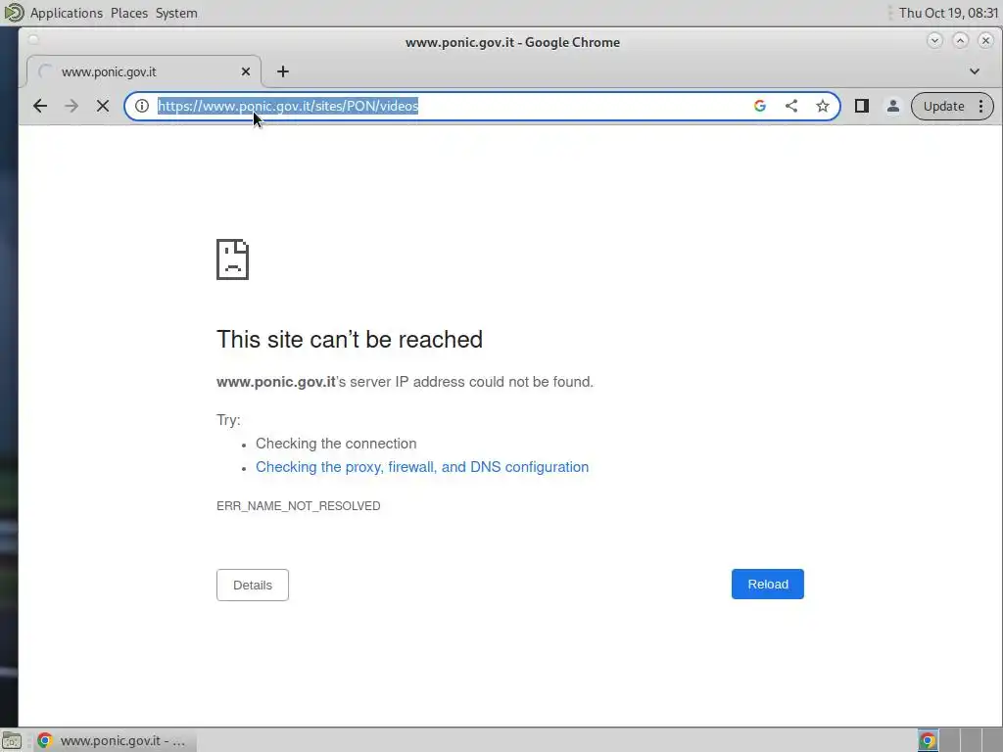Viewport: 1003px width, 752px height.
Task: Open Chrome three-dot menu
Action: click(x=981, y=106)
